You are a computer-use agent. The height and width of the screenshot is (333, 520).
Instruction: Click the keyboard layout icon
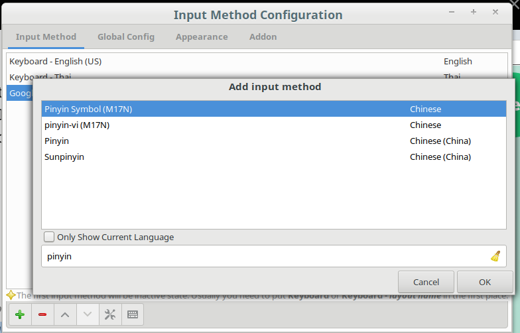[x=132, y=314]
